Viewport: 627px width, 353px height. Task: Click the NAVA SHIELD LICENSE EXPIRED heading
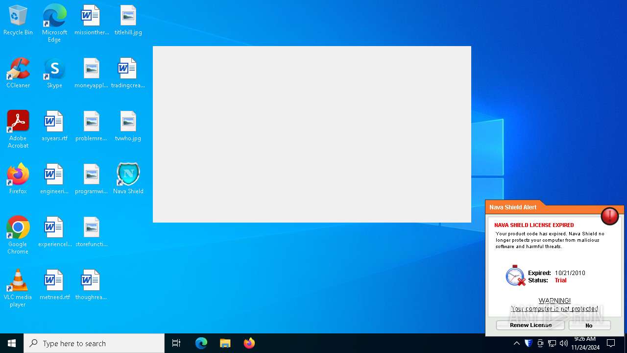pos(534,225)
